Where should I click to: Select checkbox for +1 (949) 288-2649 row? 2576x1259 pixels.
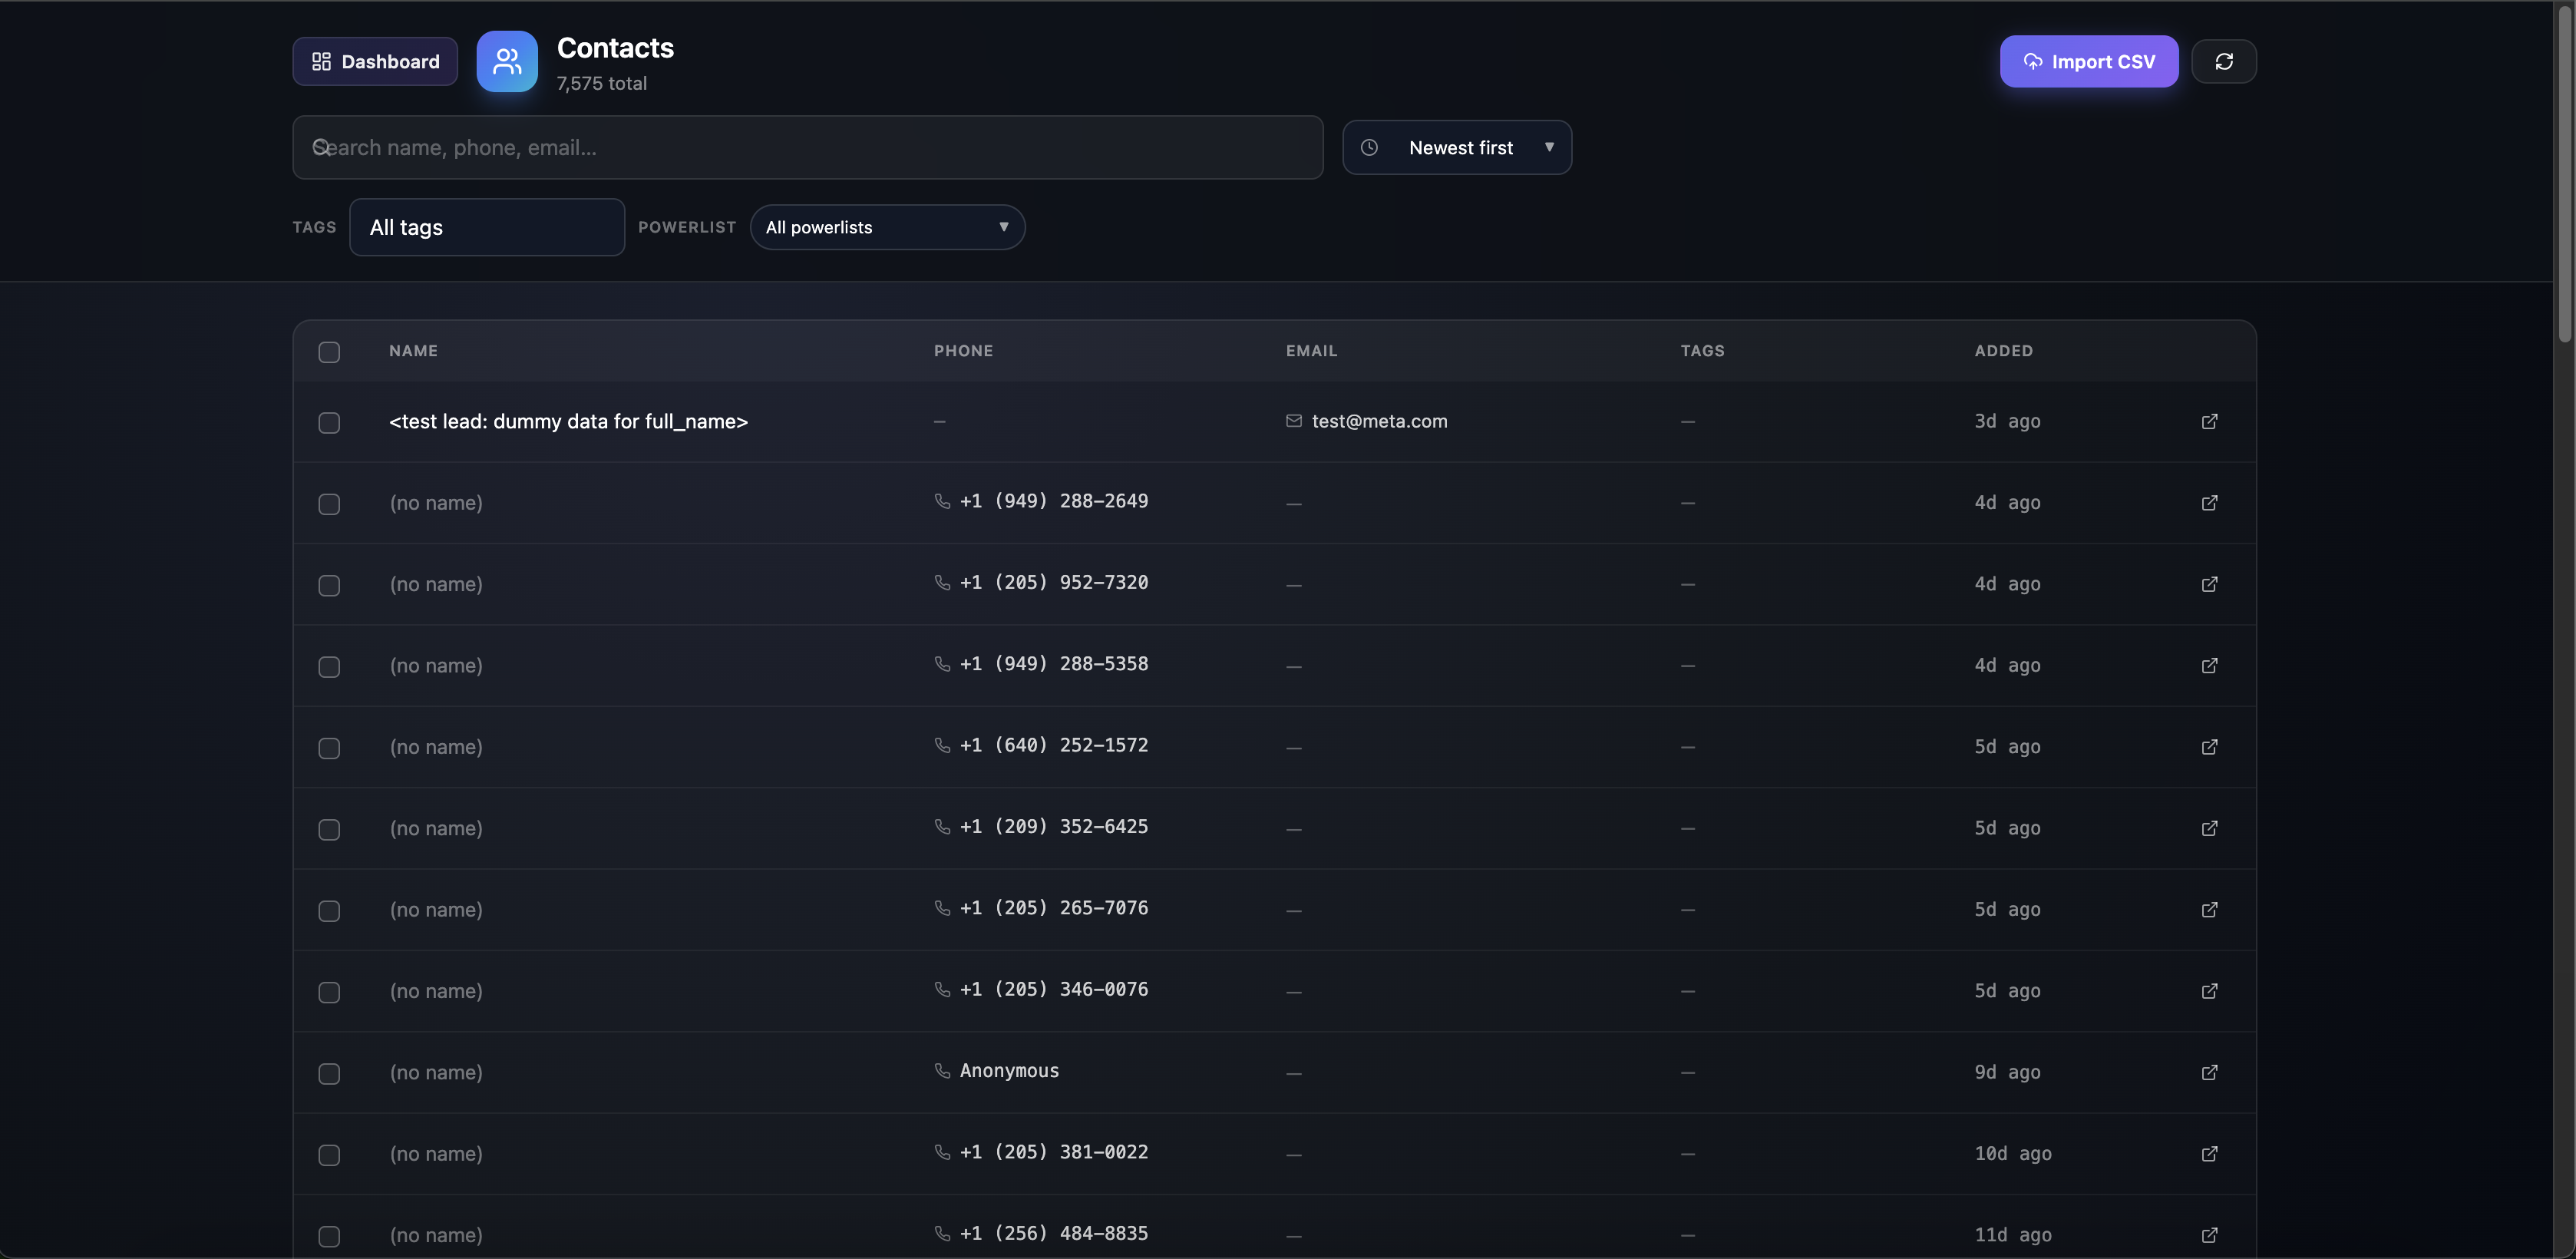329,504
